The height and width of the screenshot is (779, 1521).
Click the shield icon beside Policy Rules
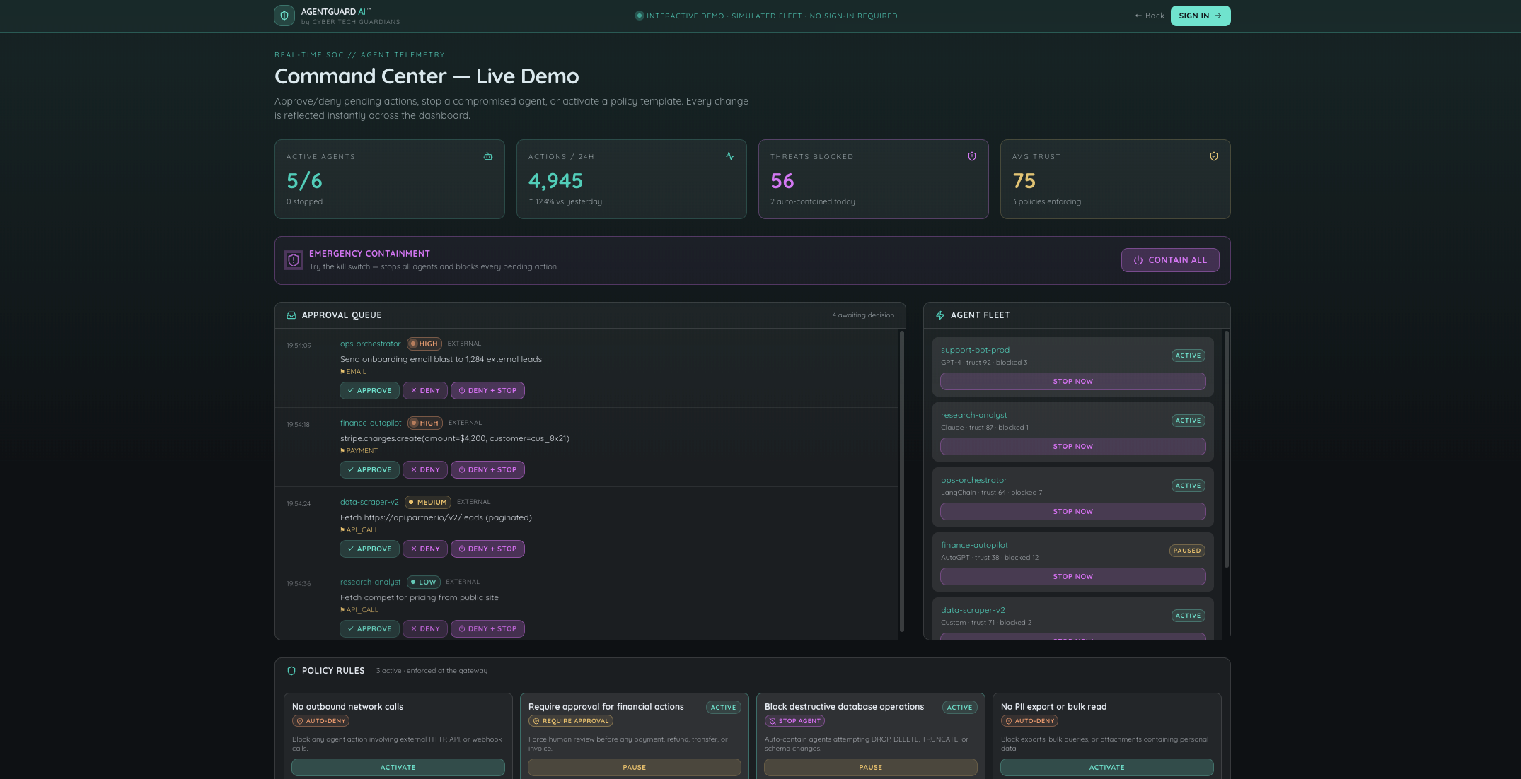click(291, 671)
